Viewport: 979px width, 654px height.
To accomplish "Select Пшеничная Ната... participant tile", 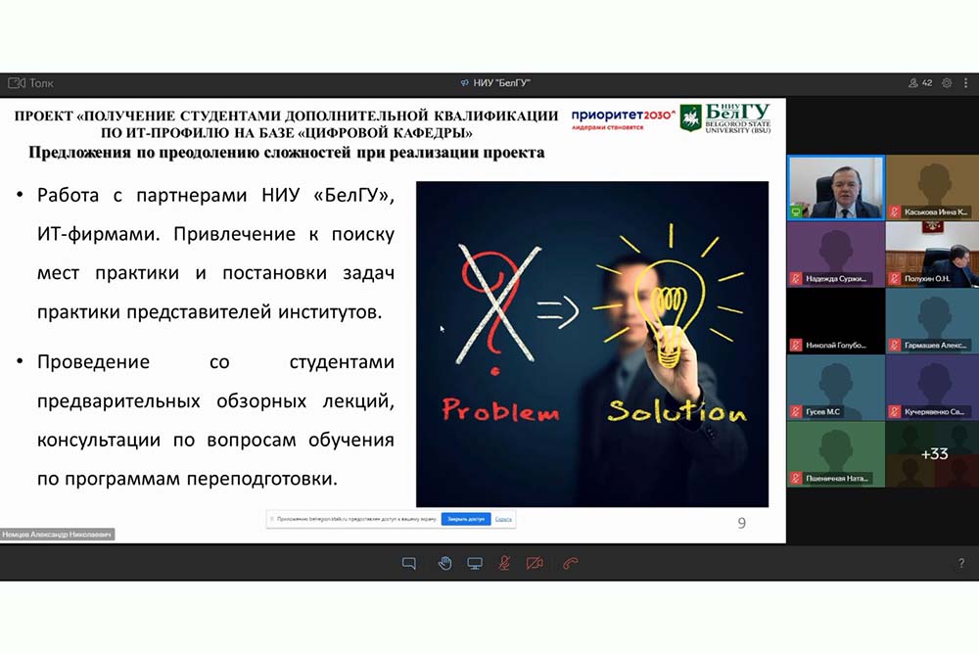I will [836, 454].
